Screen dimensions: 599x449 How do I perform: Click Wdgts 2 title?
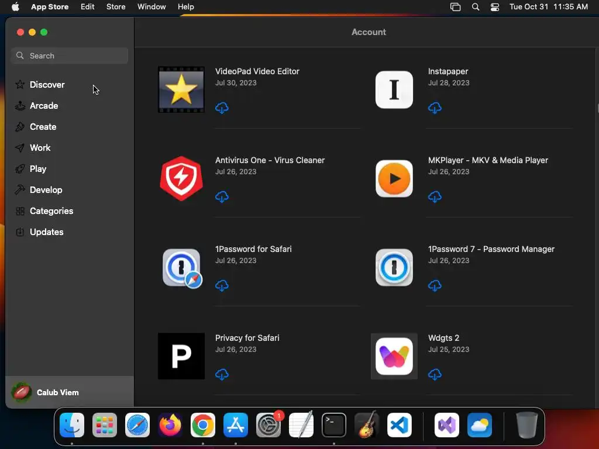click(443, 338)
